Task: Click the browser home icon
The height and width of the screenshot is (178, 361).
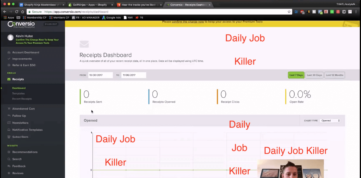Action: (x=22, y=12)
